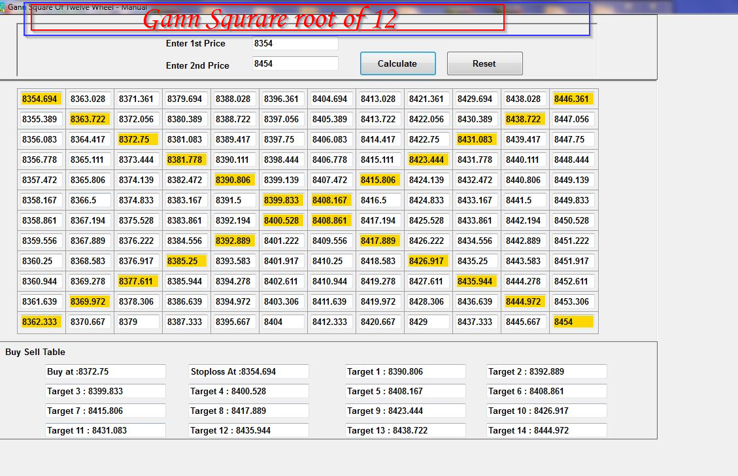Click the Target 14 : 8444.972 field
738x476 pixels.
tap(546, 430)
